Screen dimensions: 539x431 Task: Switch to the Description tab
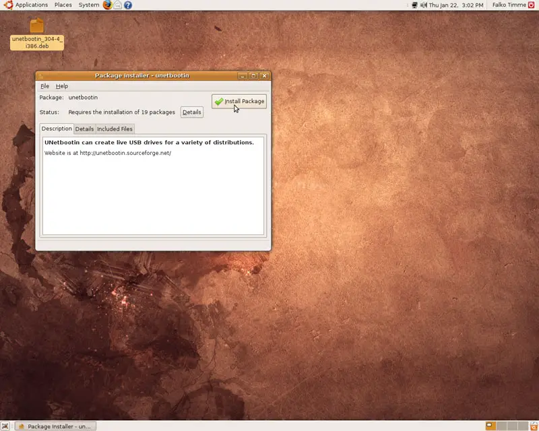pos(57,129)
